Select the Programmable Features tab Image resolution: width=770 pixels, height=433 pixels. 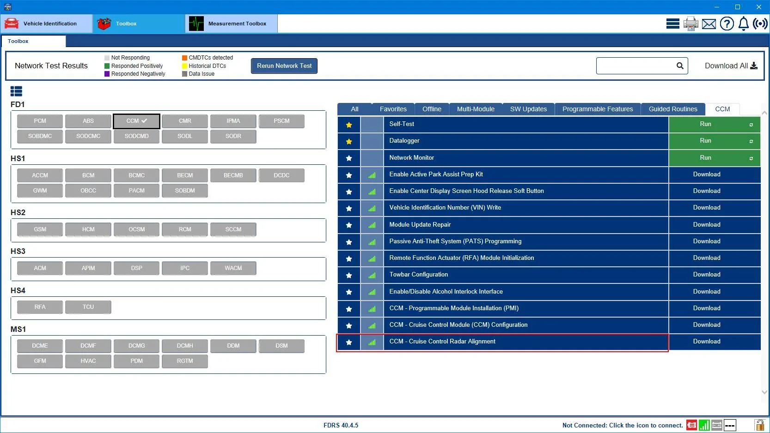point(598,109)
